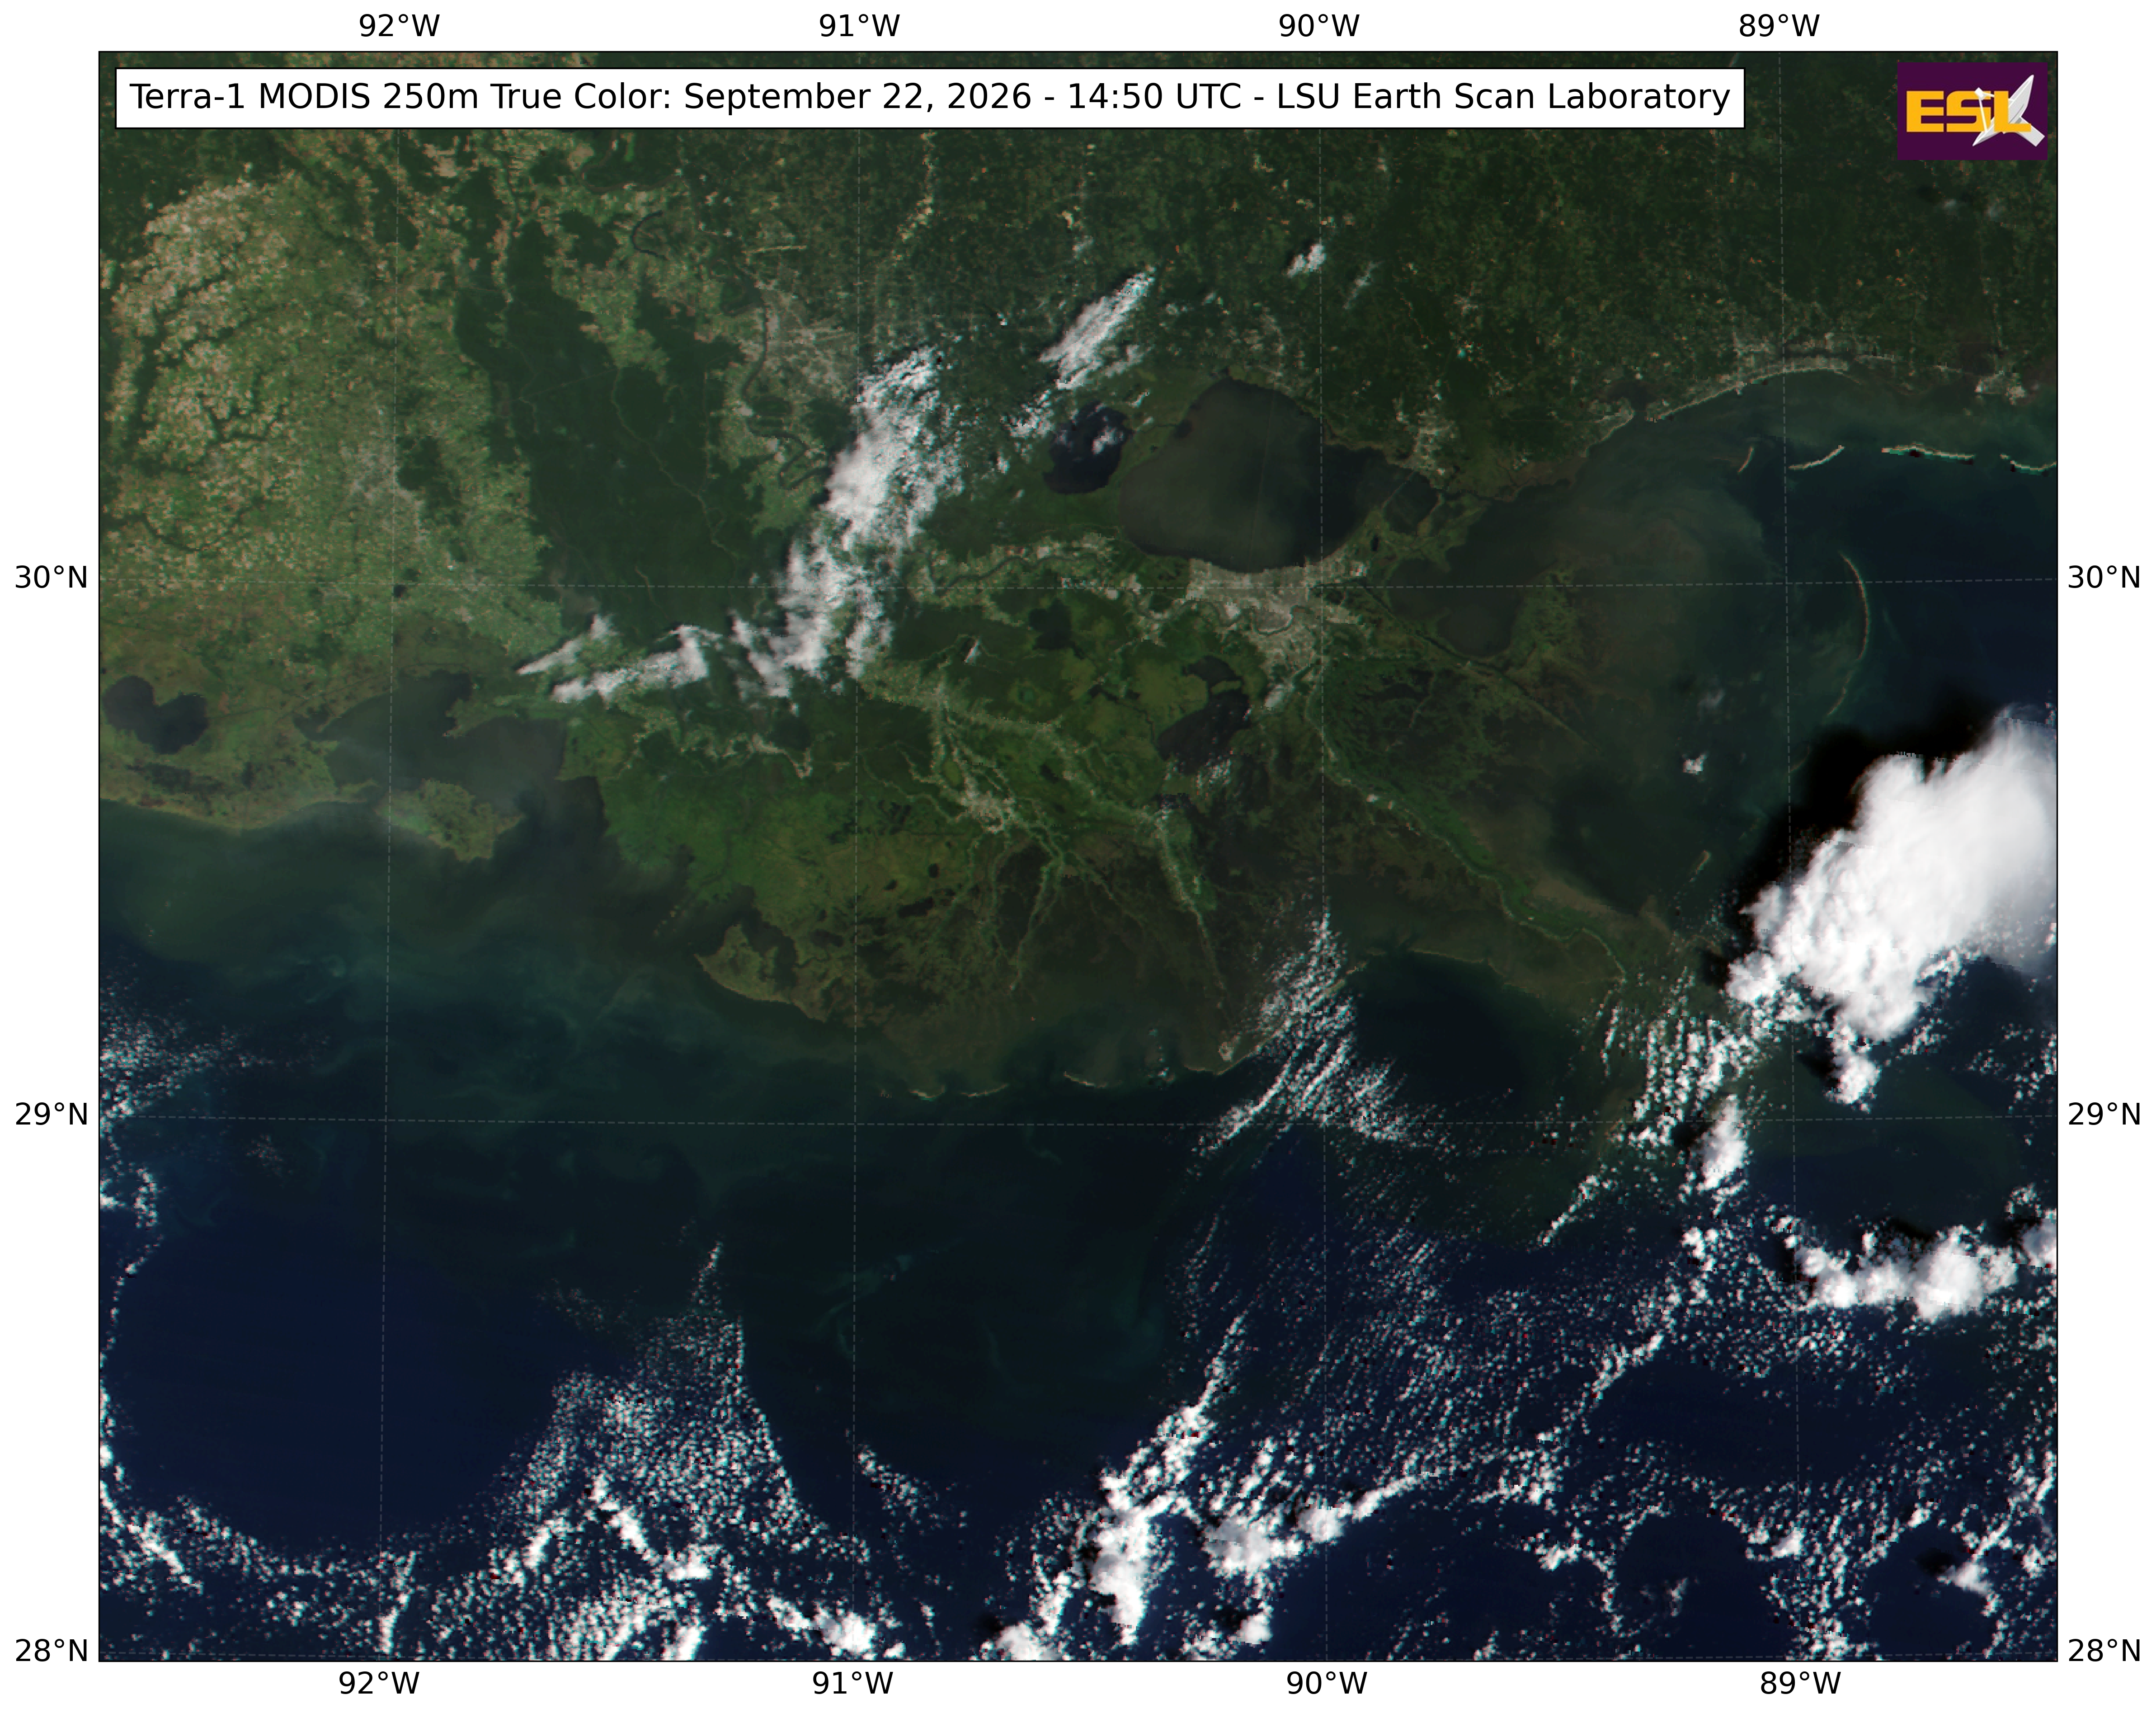Select the left 30°N latitude label
Screen dimensions: 2156x1713
tap(51, 577)
